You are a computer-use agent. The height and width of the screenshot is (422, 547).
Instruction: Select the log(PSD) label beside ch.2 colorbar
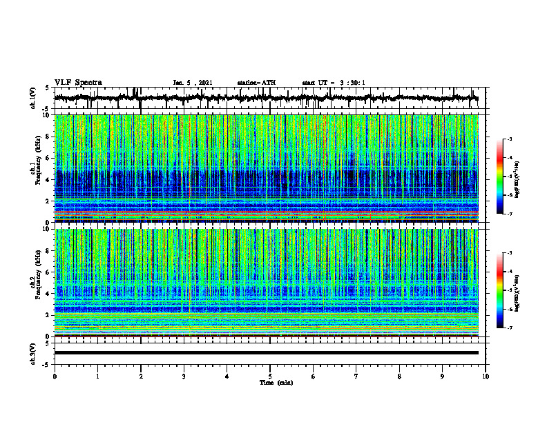tap(517, 293)
